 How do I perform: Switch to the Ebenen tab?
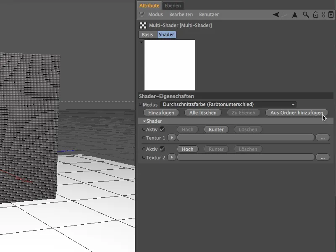tap(173, 5)
